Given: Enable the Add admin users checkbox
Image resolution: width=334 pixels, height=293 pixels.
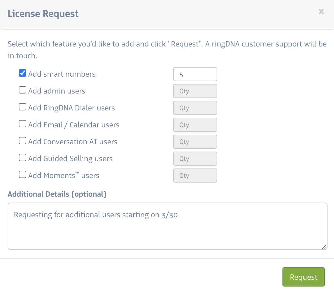Looking at the screenshot, I should click(23, 90).
